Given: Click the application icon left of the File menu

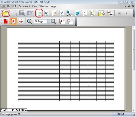Looking at the screenshot, I should point(4,6).
